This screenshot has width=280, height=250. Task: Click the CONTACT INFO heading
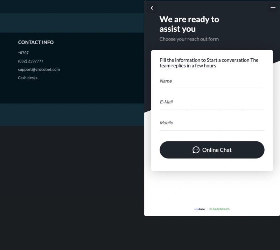point(36,42)
